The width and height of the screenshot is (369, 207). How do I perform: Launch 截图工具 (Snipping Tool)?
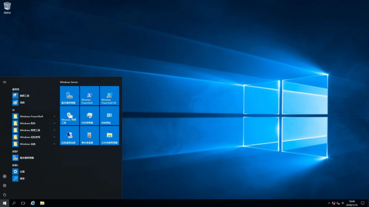(x=25, y=95)
